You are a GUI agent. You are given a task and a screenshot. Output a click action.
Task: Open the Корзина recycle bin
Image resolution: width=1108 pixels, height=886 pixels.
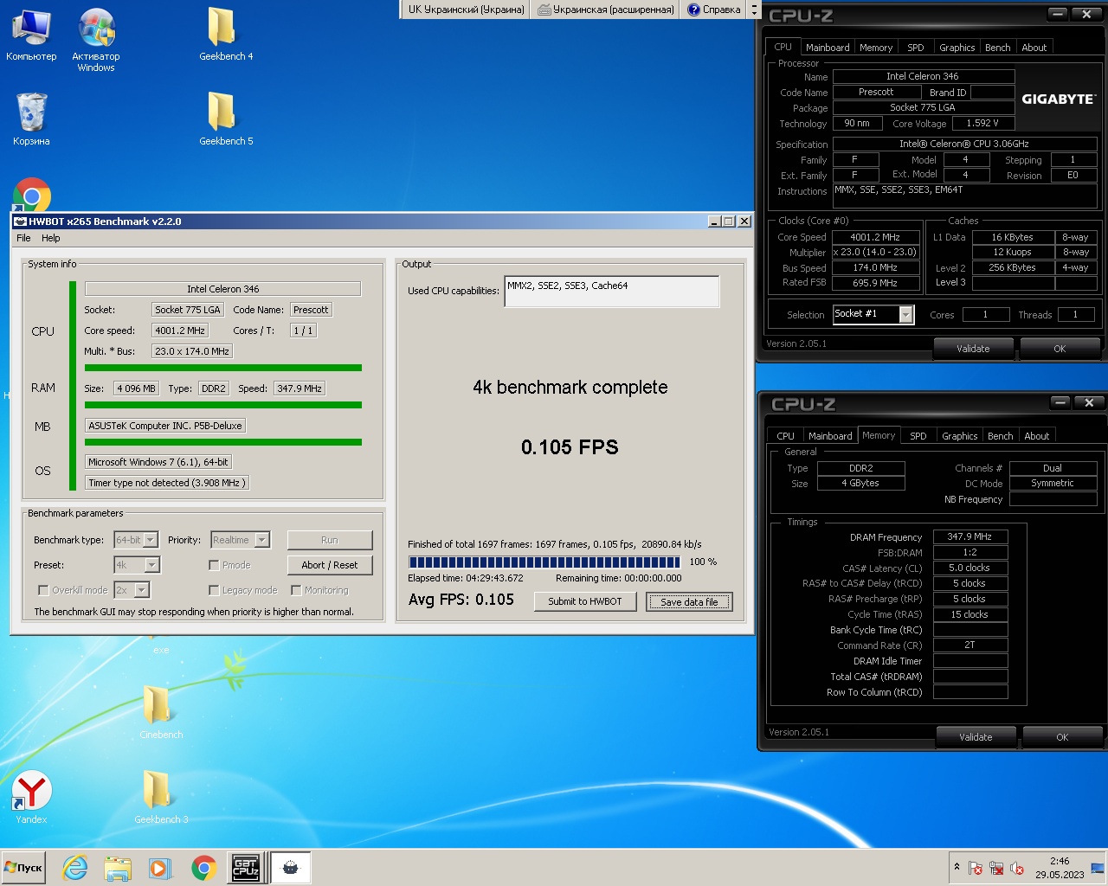[x=31, y=119]
